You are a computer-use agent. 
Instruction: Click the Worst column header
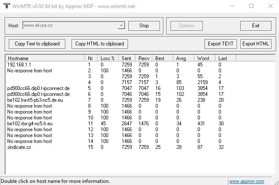205,58
